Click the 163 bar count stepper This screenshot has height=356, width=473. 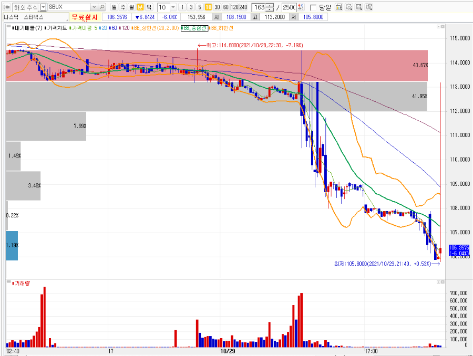point(271,7)
